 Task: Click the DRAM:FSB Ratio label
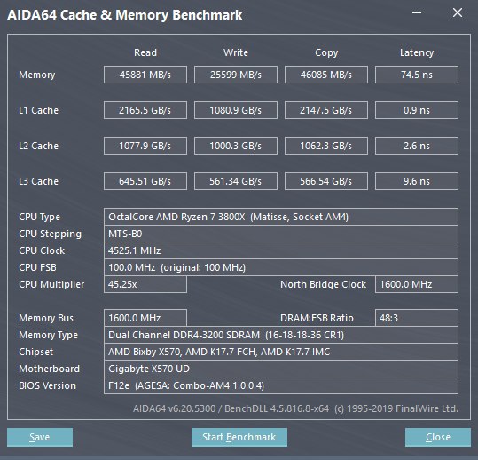[x=317, y=318]
